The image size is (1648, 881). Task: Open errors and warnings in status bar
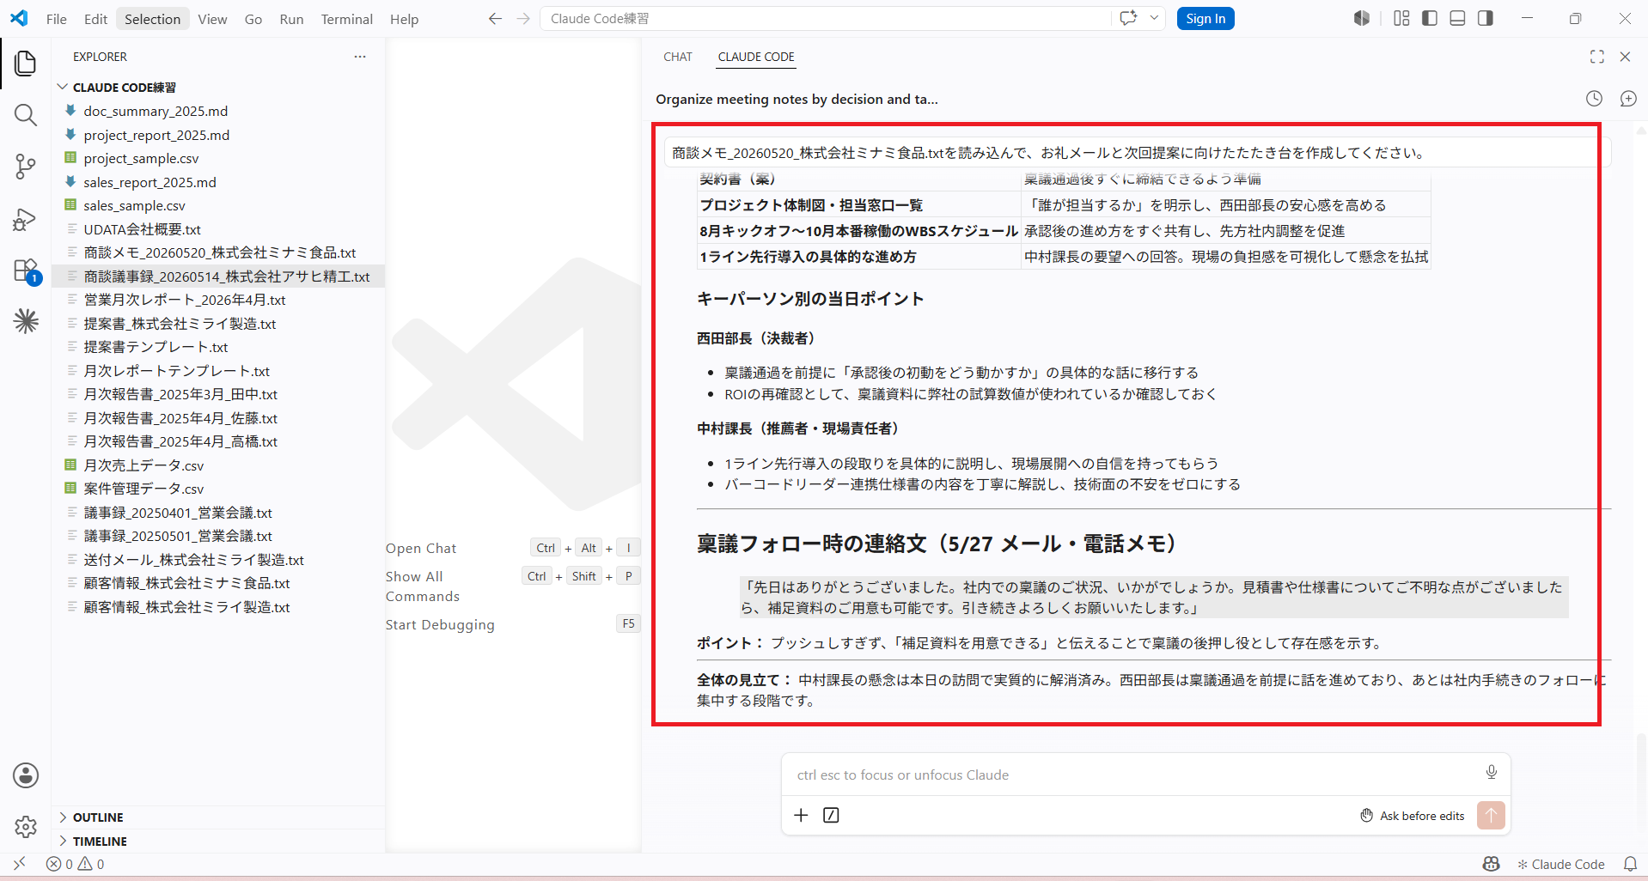pyautogui.click(x=76, y=864)
